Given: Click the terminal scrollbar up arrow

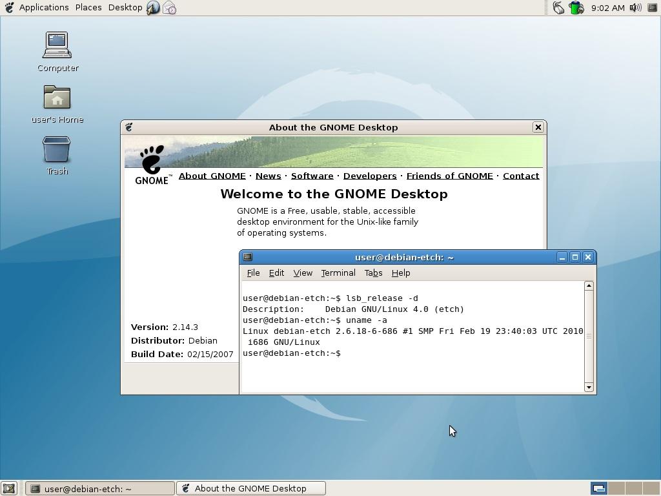Looking at the screenshot, I should click(589, 286).
